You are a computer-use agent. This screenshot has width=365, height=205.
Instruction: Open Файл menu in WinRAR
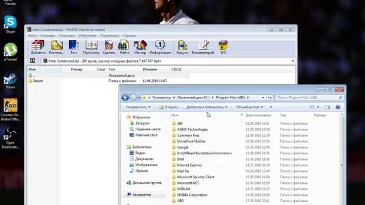point(33,35)
